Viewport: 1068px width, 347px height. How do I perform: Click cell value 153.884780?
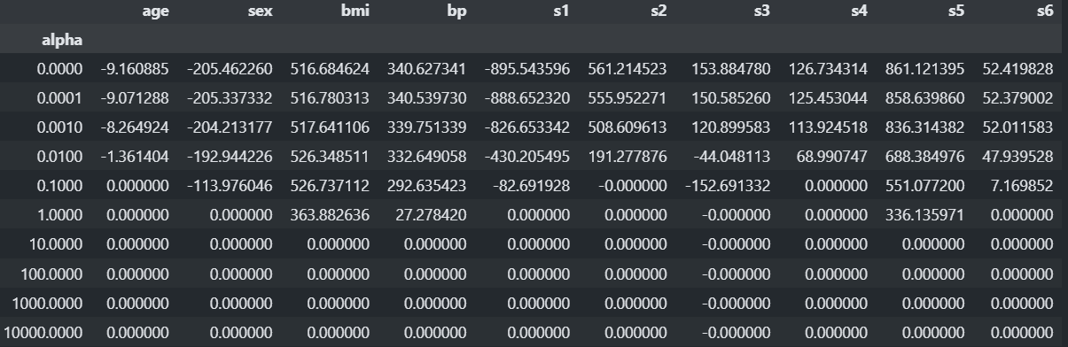(731, 68)
